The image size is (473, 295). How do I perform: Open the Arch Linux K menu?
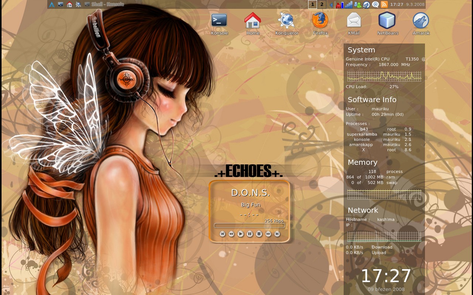pyautogui.click(x=52, y=4)
